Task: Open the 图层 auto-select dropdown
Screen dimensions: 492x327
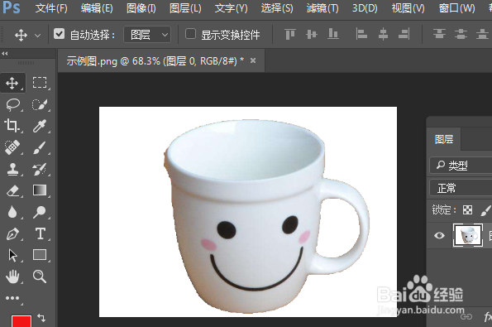Action: click(147, 35)
